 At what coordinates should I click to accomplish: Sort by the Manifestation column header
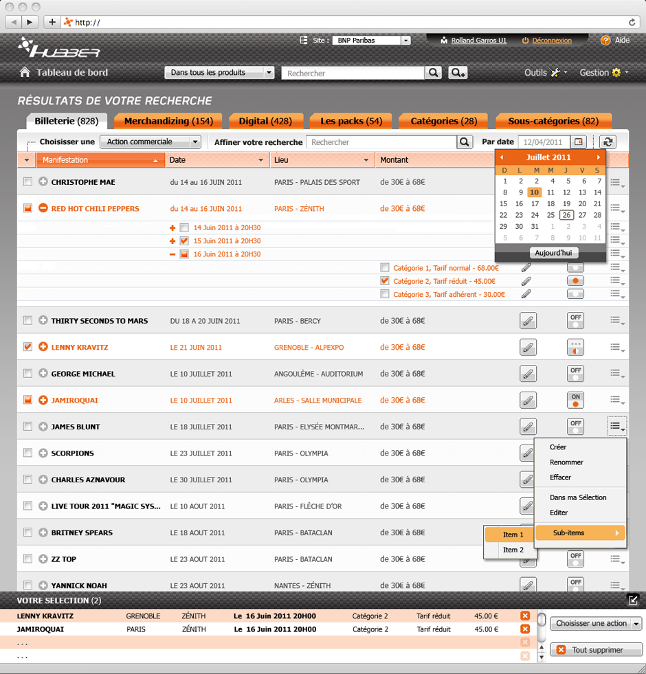click(100, 160)
